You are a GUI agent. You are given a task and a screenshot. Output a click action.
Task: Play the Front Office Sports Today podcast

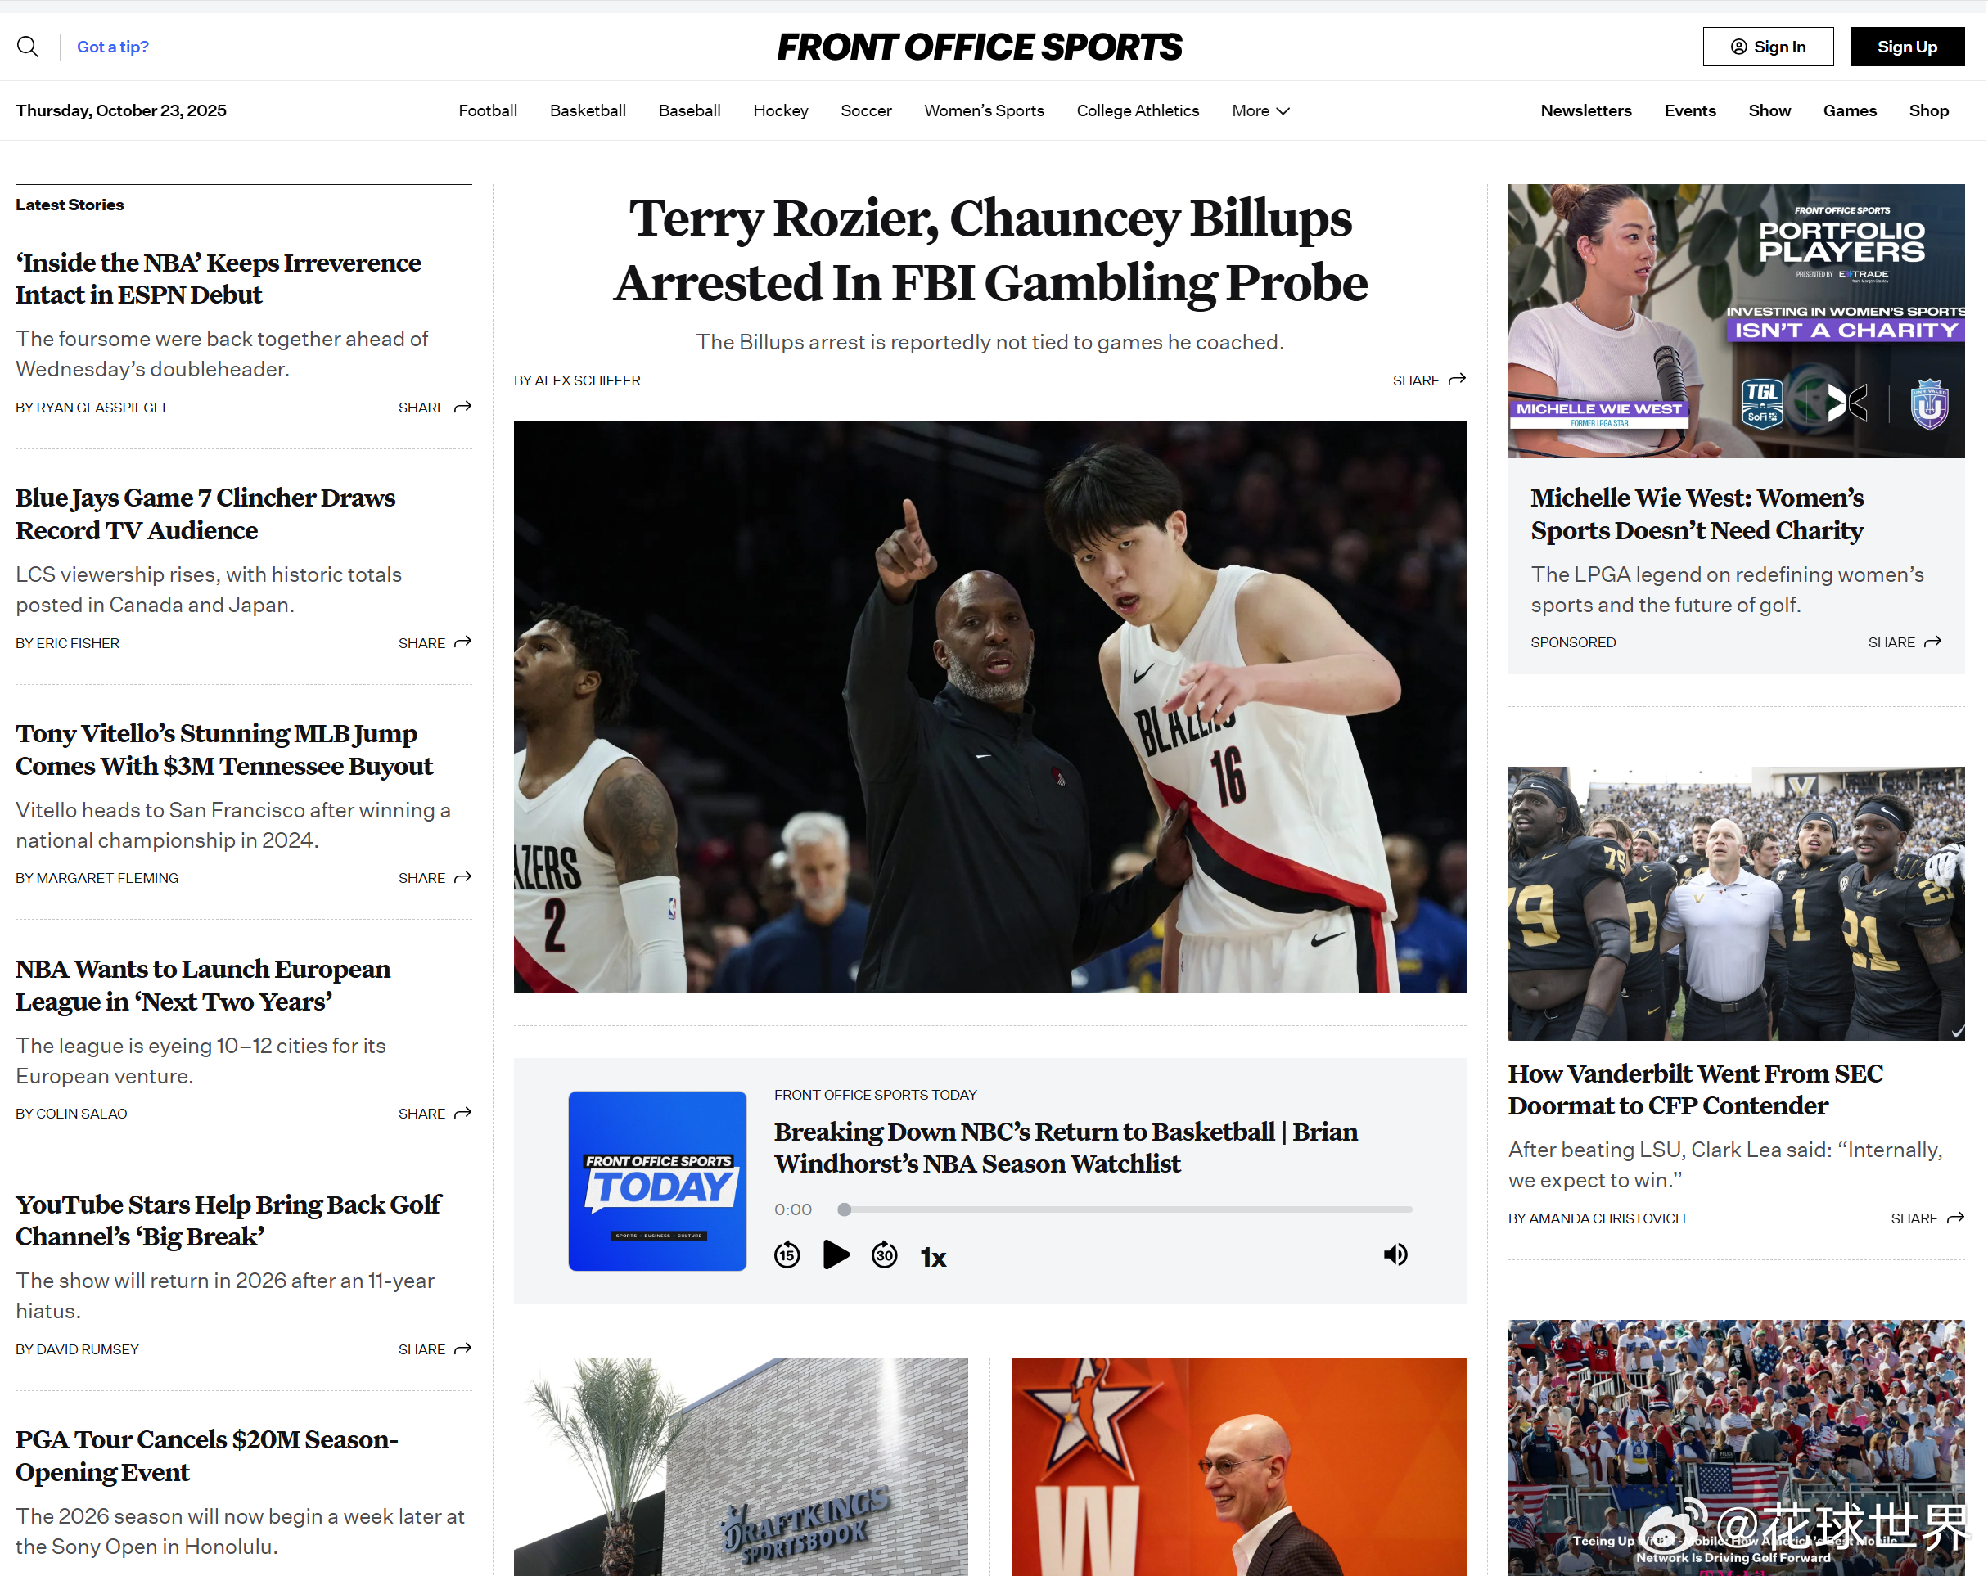836,1255
